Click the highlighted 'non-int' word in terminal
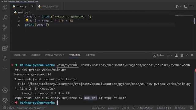The image size is (196, 110). (x=91, y=98)
